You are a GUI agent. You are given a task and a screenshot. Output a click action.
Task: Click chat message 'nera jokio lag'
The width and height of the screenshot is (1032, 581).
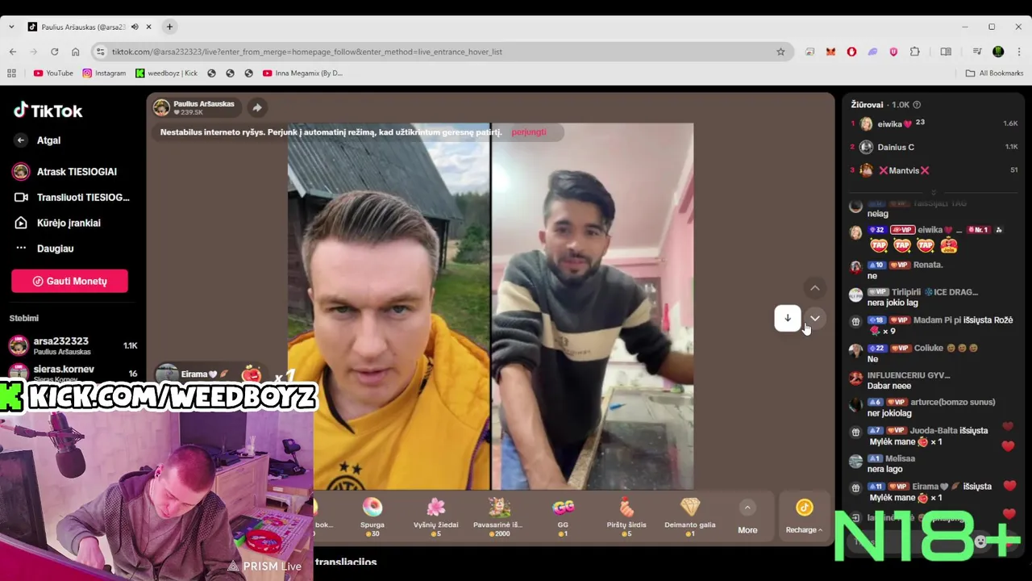(x=893, y=303)
